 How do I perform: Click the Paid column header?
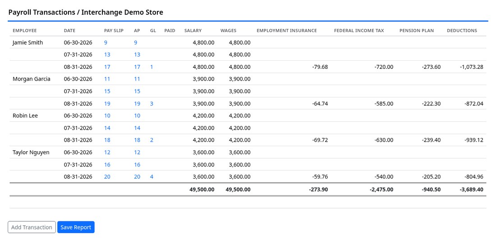(x=170, y=31)
